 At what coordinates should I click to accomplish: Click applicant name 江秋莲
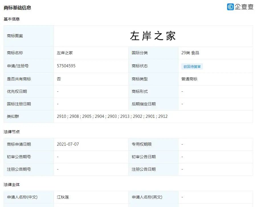pyautogui.click(x=63, y=197)
